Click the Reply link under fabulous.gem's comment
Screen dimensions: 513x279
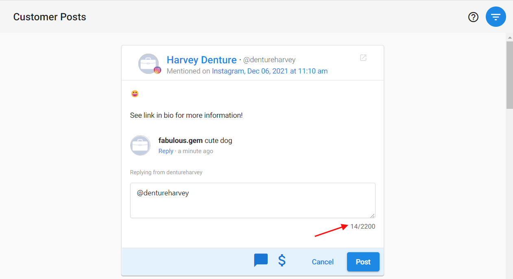166,151
